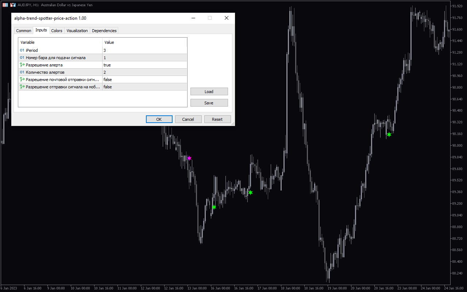Click the chart trade icon next to AUDJPY
The image size is (467, 292).
(x=13, y=5)
